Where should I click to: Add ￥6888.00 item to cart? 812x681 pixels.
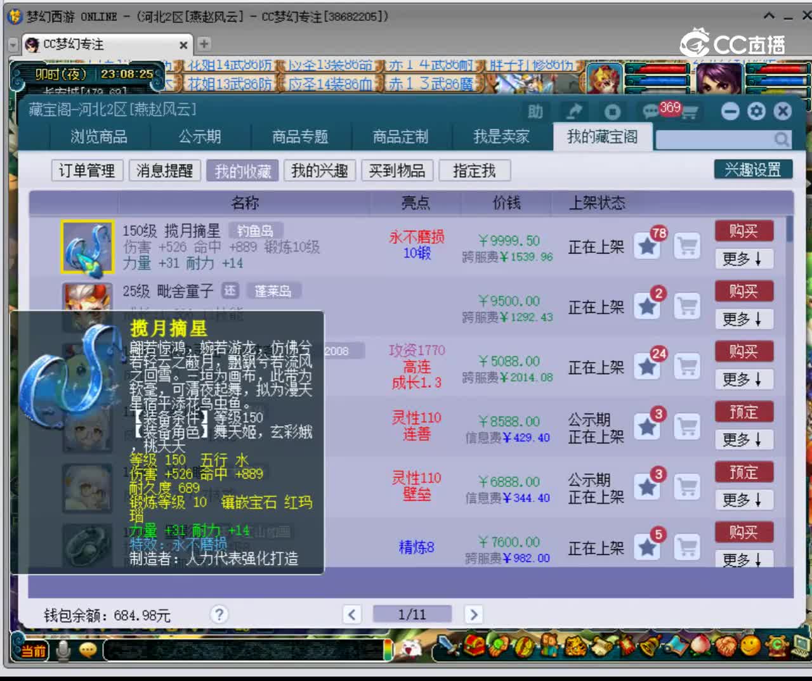(687, 486)
